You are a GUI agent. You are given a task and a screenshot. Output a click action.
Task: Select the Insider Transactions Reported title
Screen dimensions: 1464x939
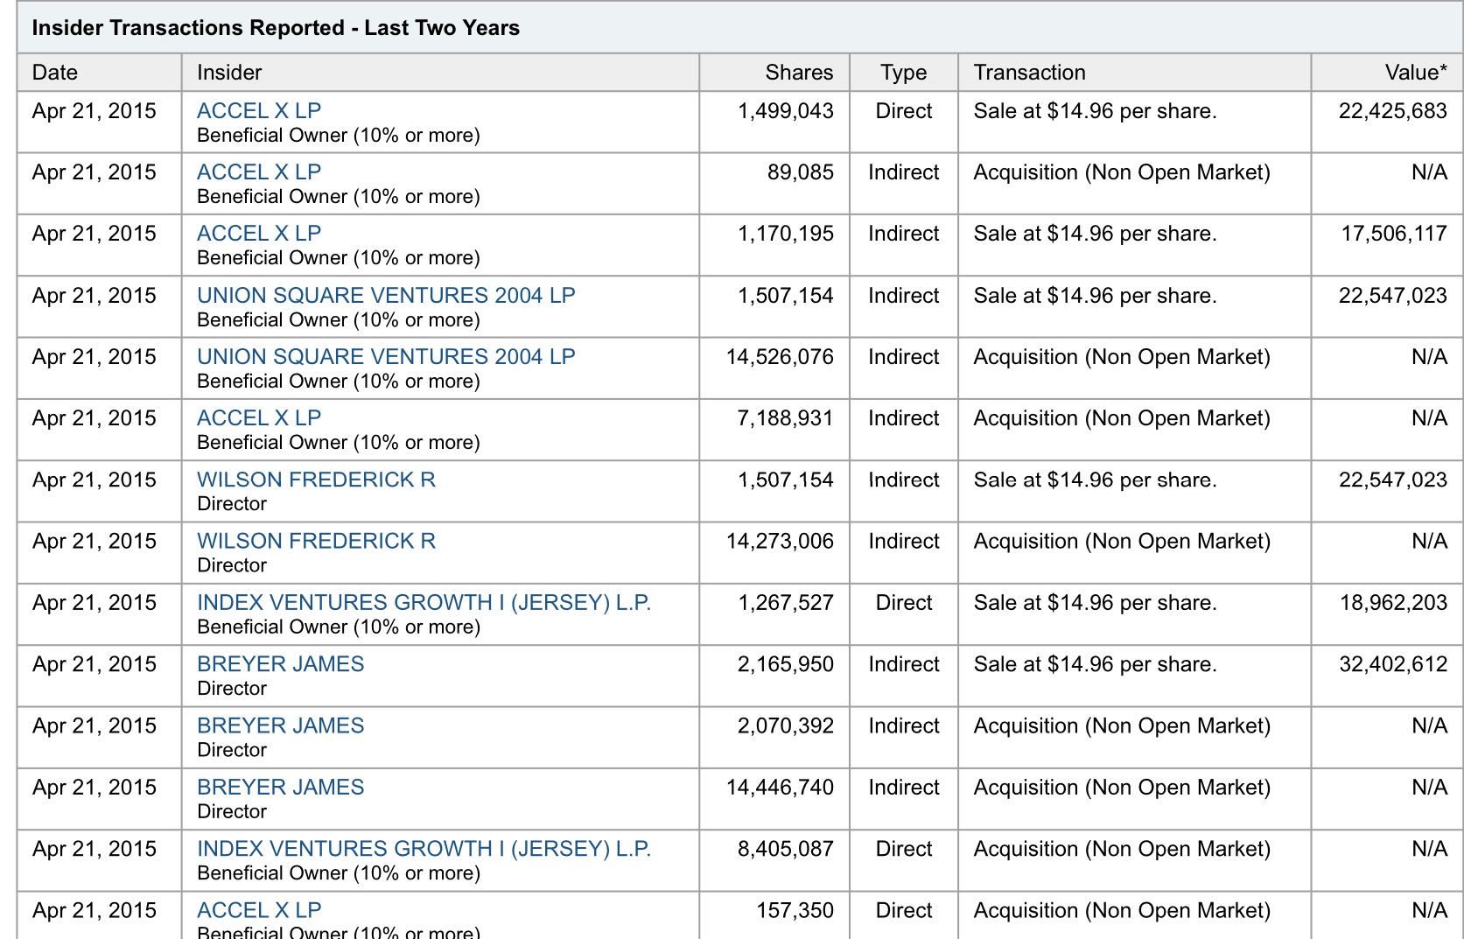coord(276,28)
